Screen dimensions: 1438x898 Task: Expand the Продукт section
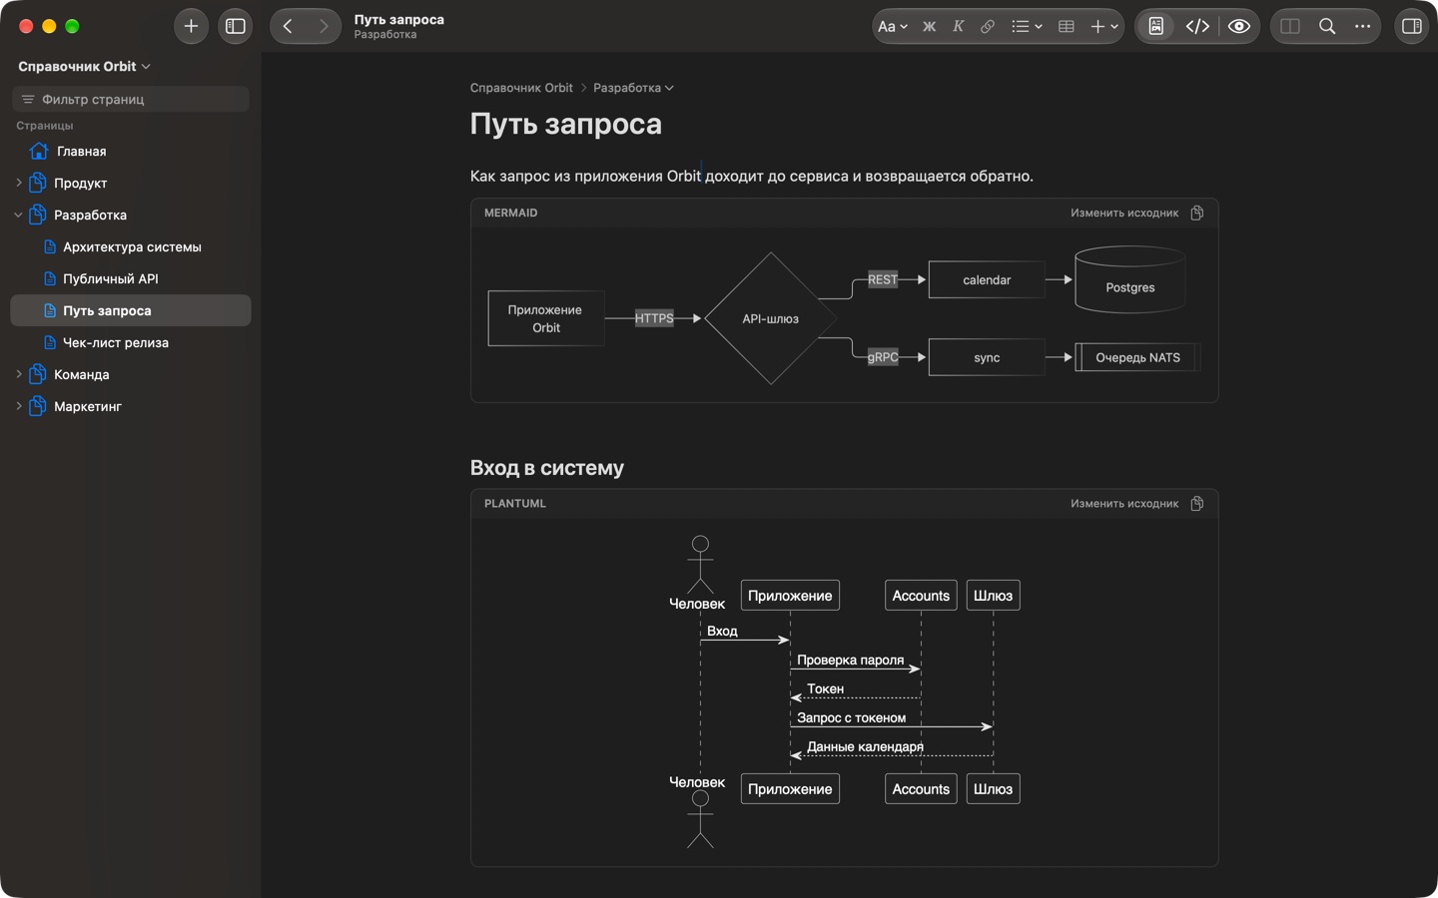pyautogui.click(x=18, y=183)
